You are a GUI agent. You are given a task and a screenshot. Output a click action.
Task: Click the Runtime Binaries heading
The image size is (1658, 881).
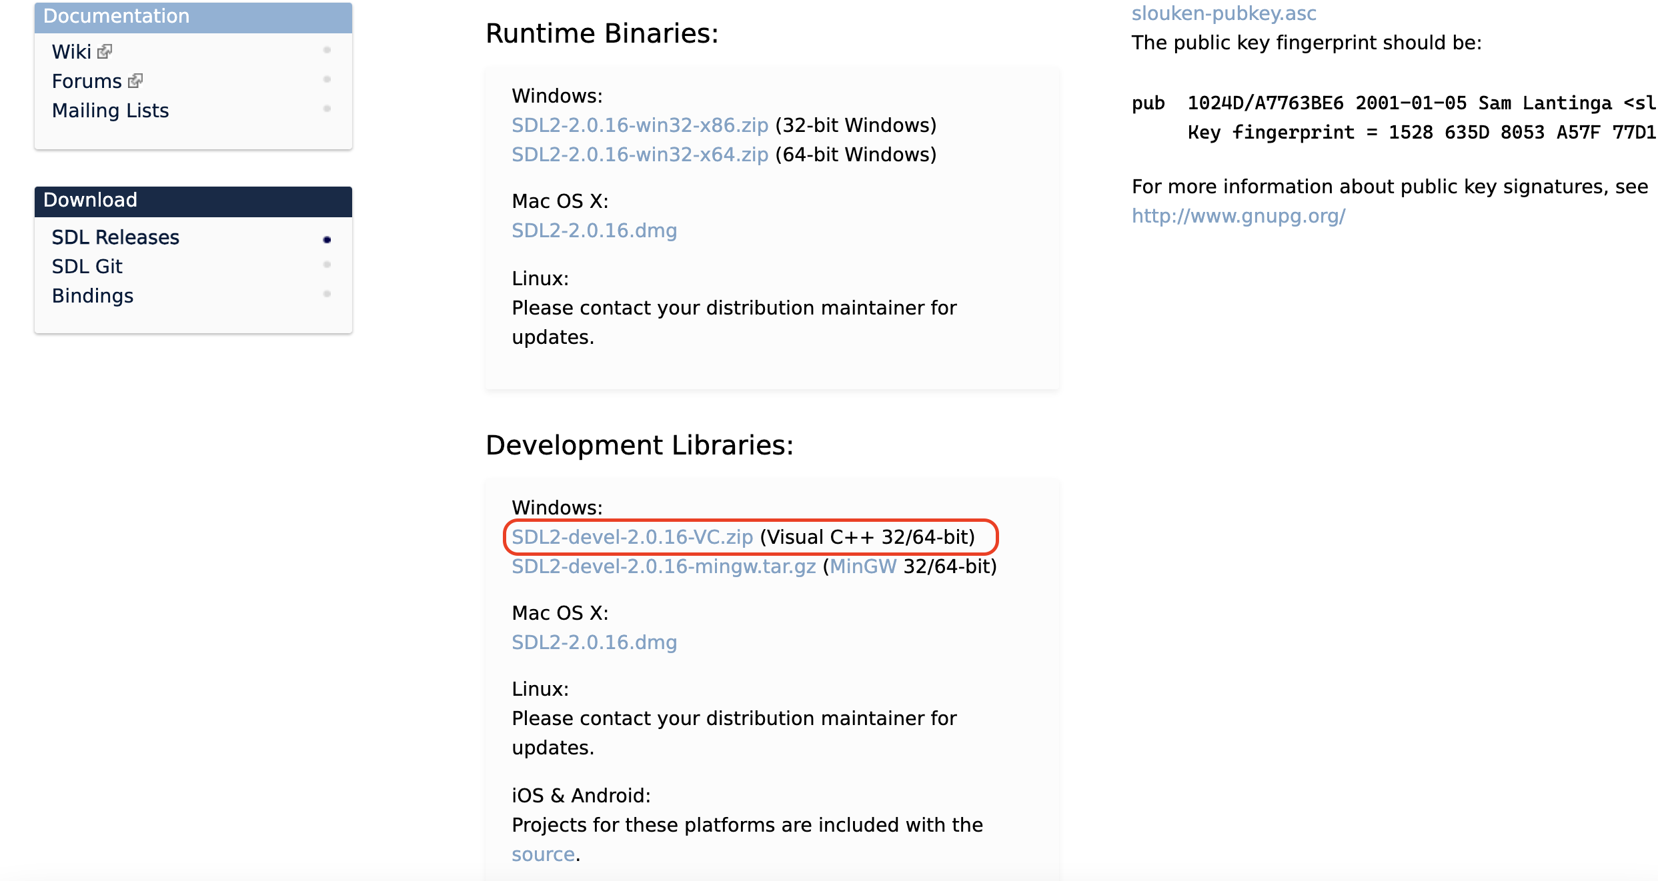602,33
